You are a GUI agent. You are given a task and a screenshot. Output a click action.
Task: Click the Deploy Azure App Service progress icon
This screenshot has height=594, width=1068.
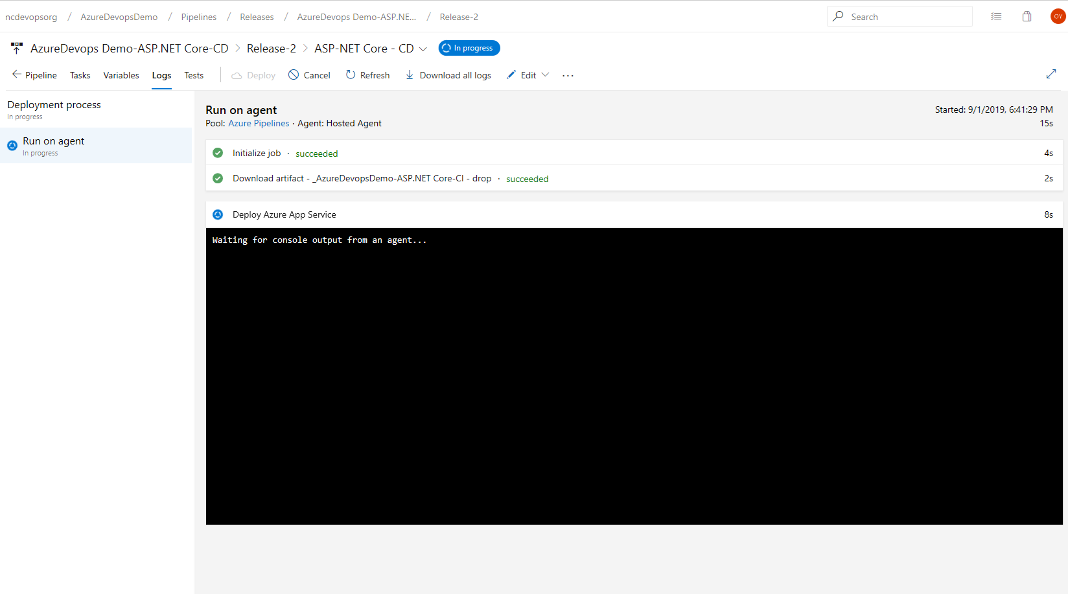(218, 214)
